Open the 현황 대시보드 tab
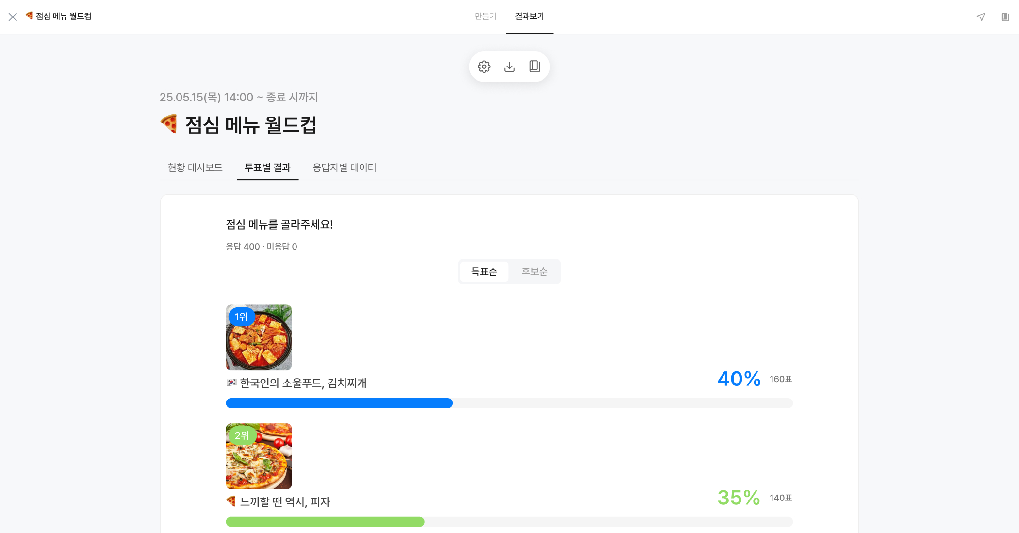 195,167
